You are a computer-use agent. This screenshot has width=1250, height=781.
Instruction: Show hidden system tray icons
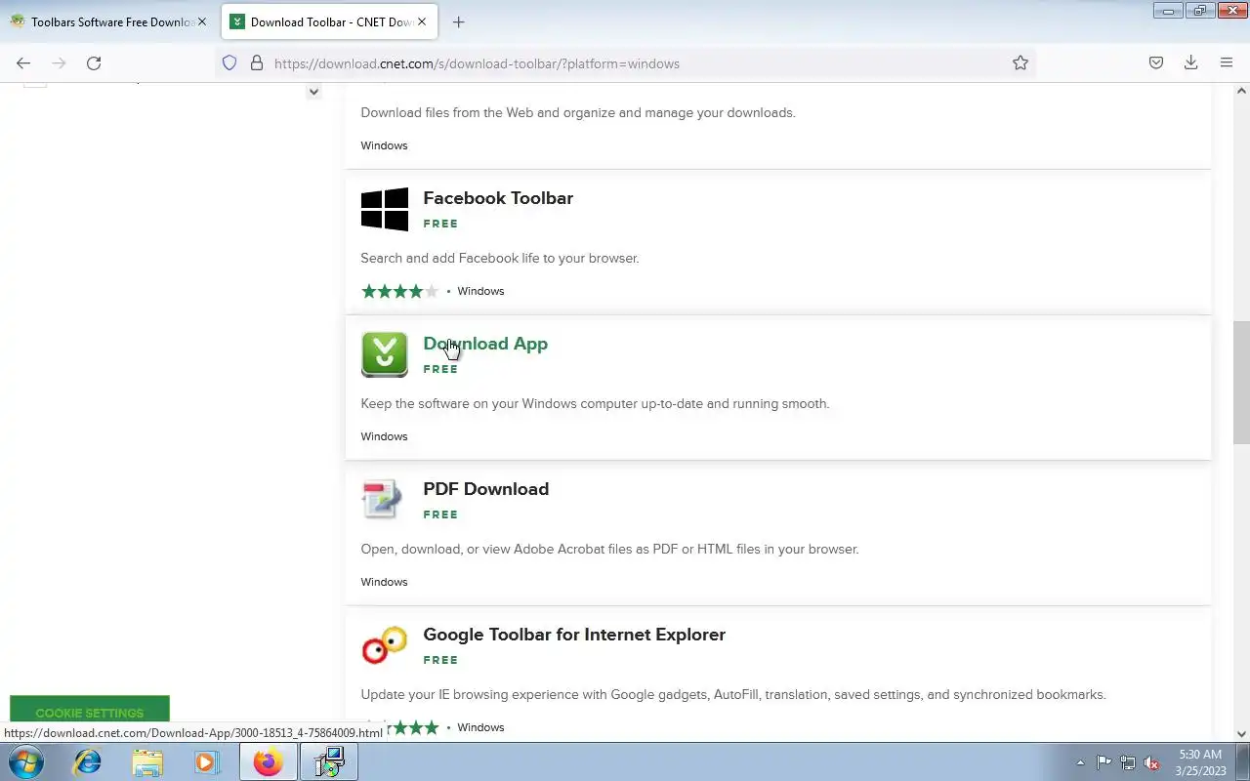coord(1080,762)
